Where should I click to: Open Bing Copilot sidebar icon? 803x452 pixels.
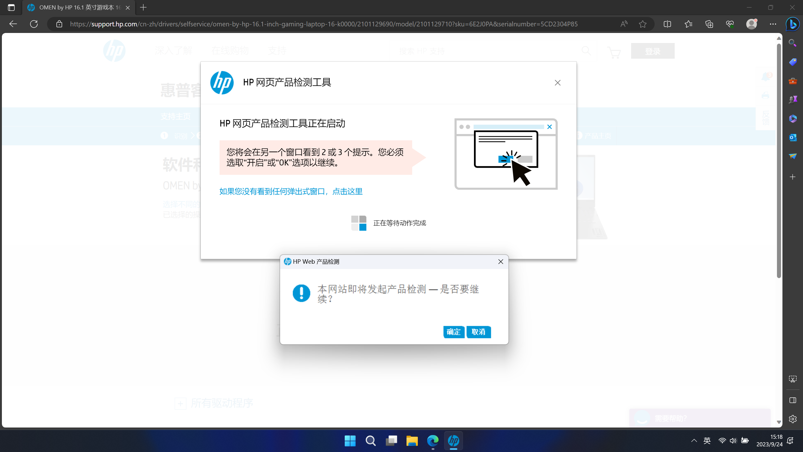pyautogui.click(x=792, y=24)
